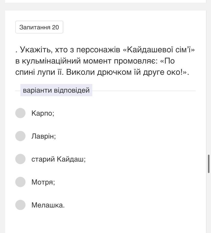Screen dimensions: 211x233
Task: Select the radio button for Карпо
Action: (x=20, y=113)
